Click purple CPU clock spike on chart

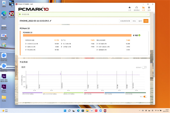pos(60,74)
